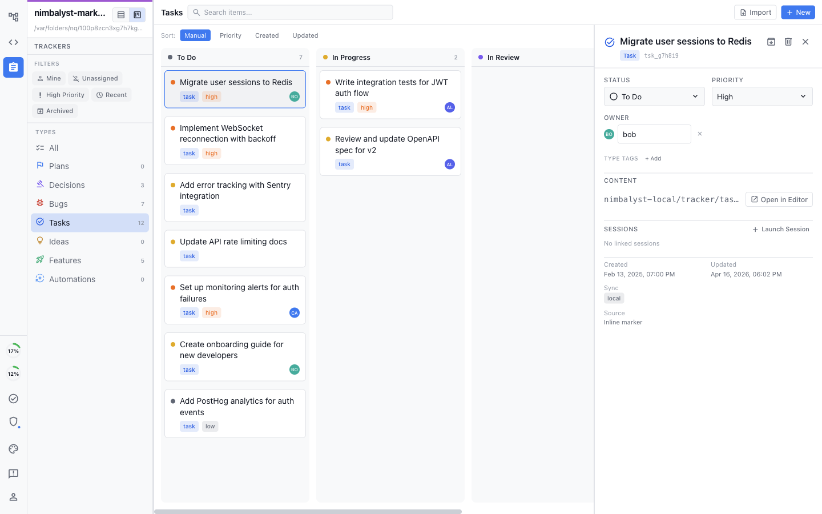Clear the owner bob with x icon
Viewport: 822px width, 514px height.
[700, 134]
